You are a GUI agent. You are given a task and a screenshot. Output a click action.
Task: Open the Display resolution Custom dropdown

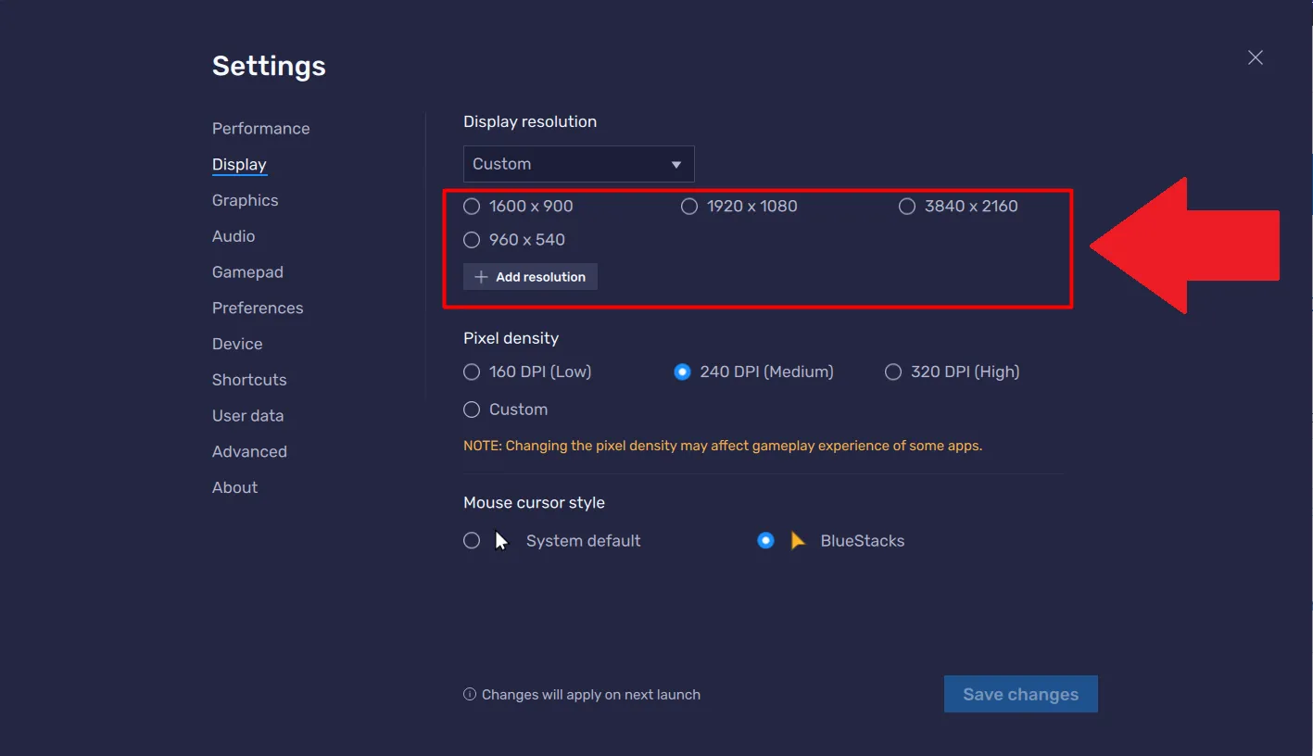(x=578, y=164)
